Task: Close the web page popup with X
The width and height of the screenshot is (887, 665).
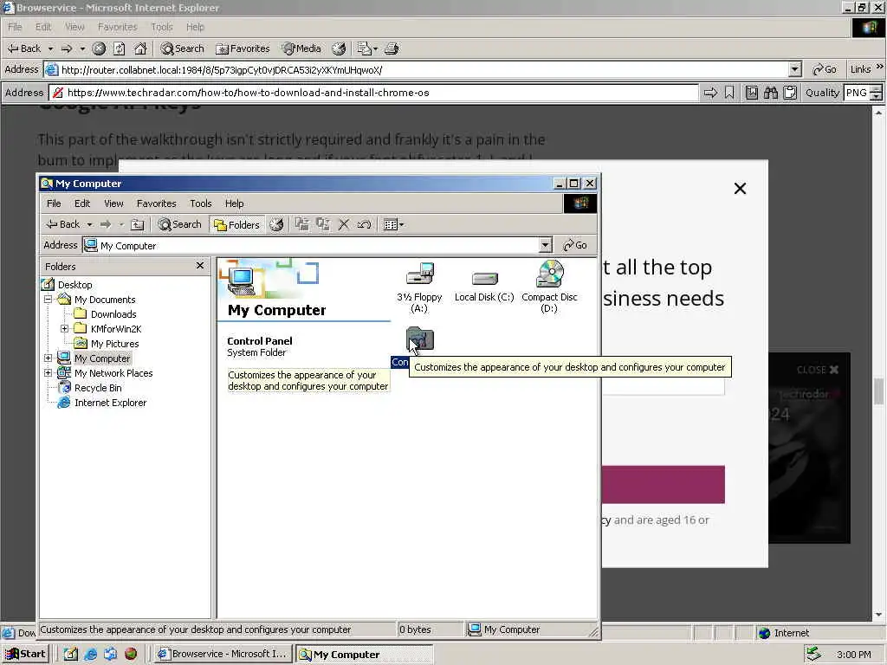Action: click(x=740, y=188)
